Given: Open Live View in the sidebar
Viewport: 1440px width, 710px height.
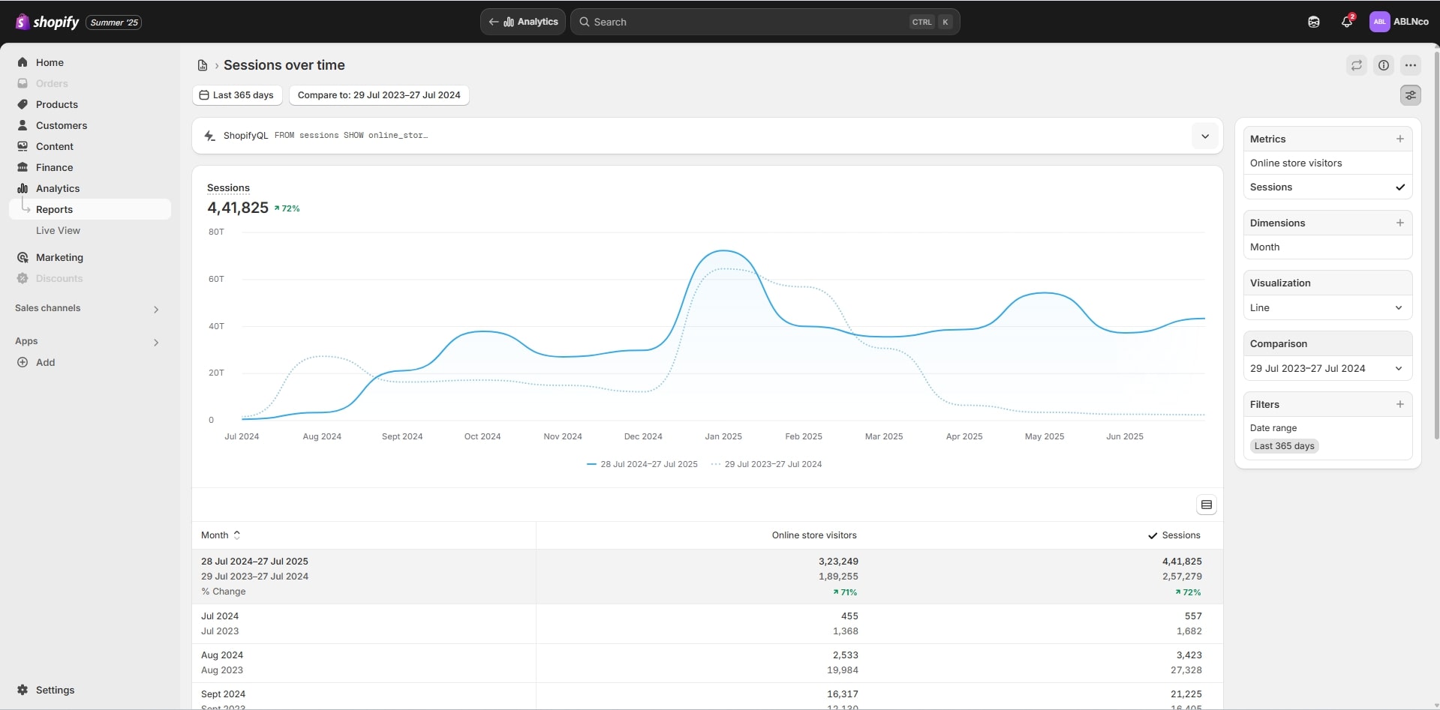Looking at the screenshot, I should pyautogui.click(x=58, y=230).
